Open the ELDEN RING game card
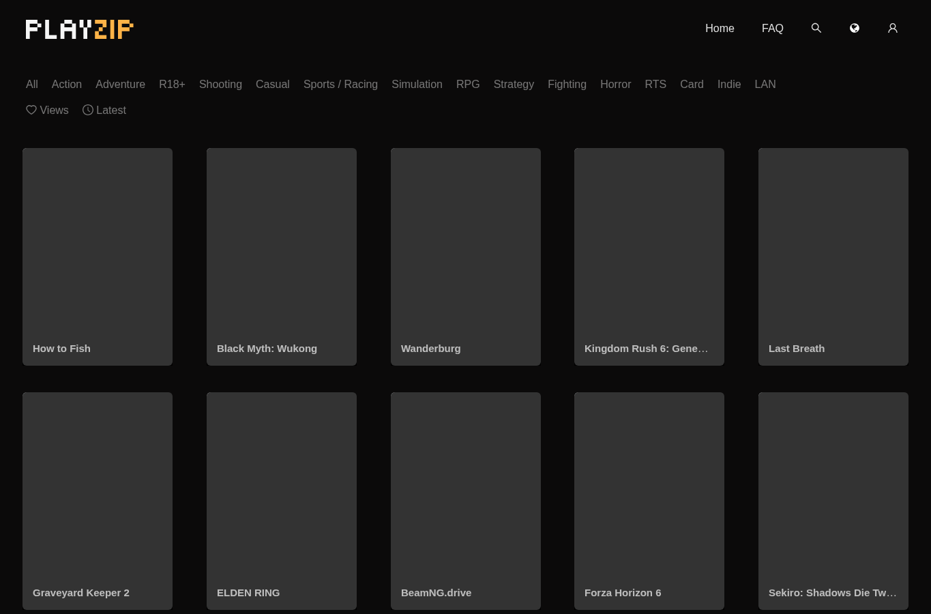Screen dimensions: 931x614 pyautogui.click(x=282, y=501)
